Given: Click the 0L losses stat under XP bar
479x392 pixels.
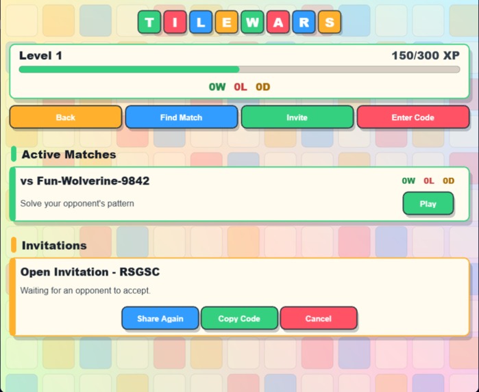Looking at the screenshot, I should (x=241, y=87).
